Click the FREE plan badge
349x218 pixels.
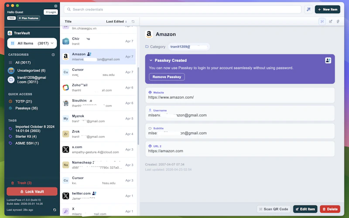[11, 18]
